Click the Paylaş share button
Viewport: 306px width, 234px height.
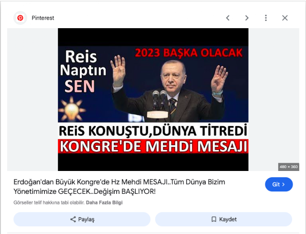point(82,219)
